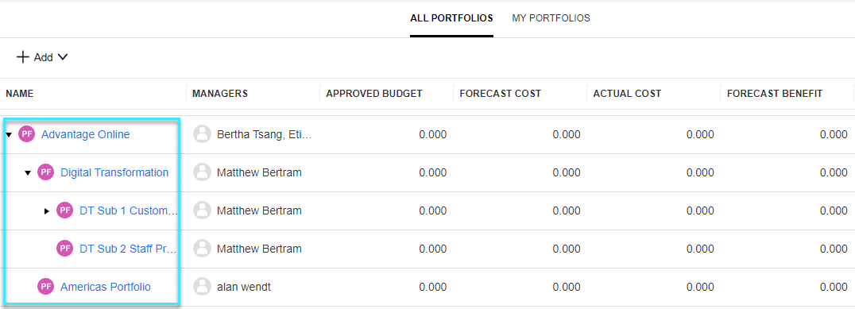The height and width of the screenshot is (309, 855).
Task: Click the Forecast Cost column header
Action: point(500,94)
